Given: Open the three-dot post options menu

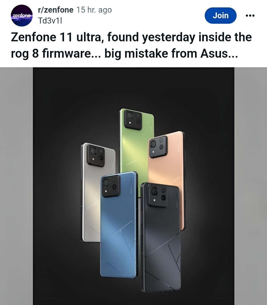Looking at the screenshot, I should (x=250, y=16).
